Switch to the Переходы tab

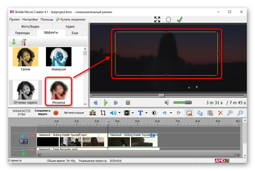point(22,33)
